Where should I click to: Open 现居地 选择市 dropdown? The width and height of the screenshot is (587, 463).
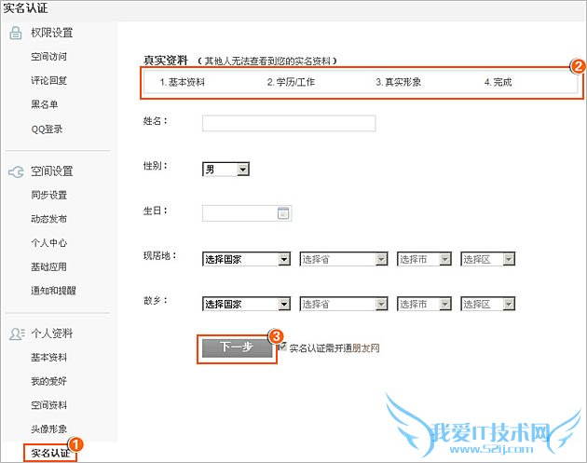[424, 259]
